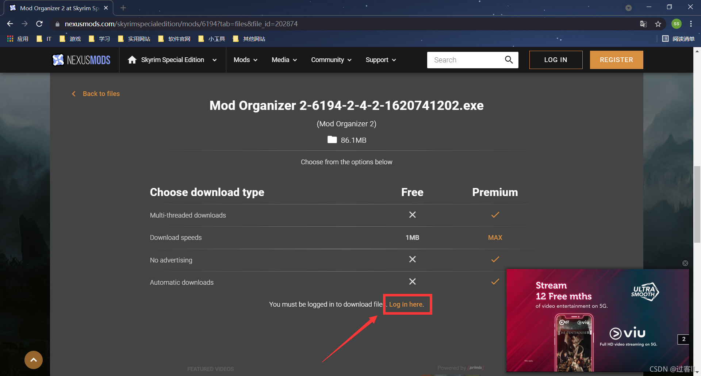Open the Support menu
This screenshot has height=376, width=701.
381,60
